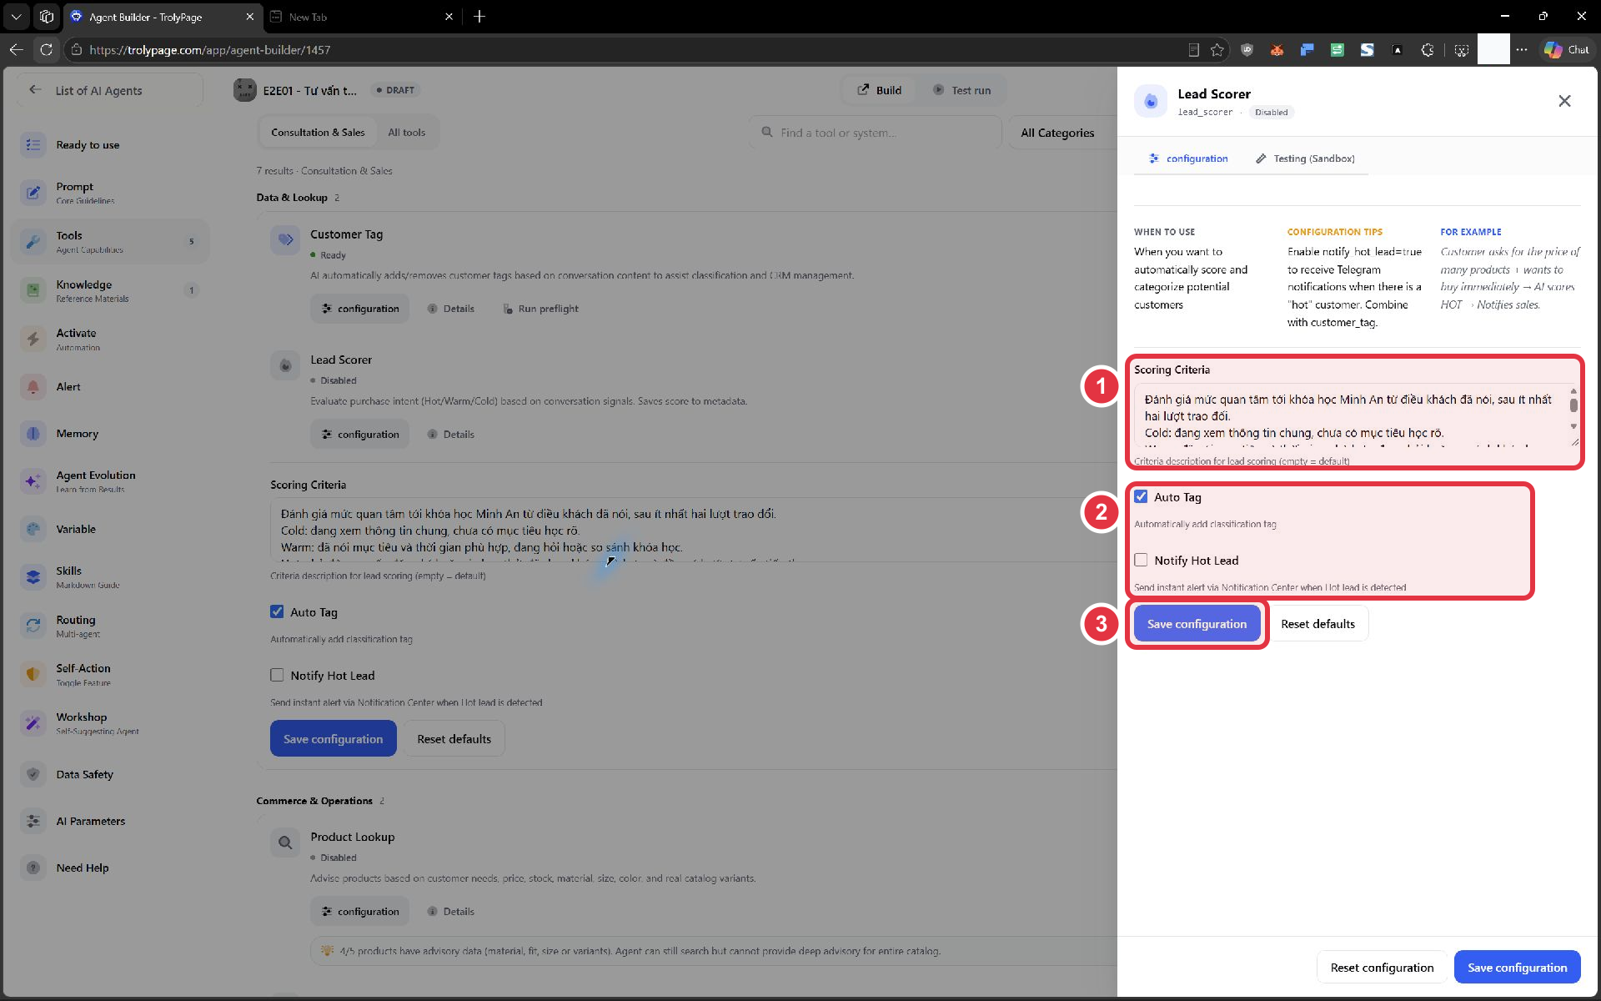Close the Lead Scorer side panel
The image size is (1601, 1001).
coord(1564,101)
